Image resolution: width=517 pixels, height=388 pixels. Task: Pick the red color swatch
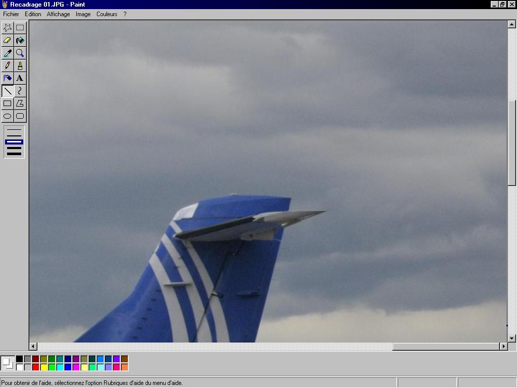(x=35, y=367)
